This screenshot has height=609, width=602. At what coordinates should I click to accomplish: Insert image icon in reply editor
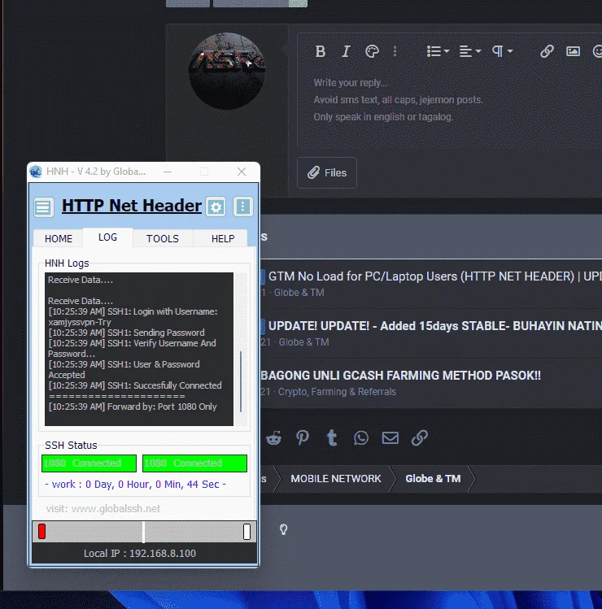click(x=573, y=51)
